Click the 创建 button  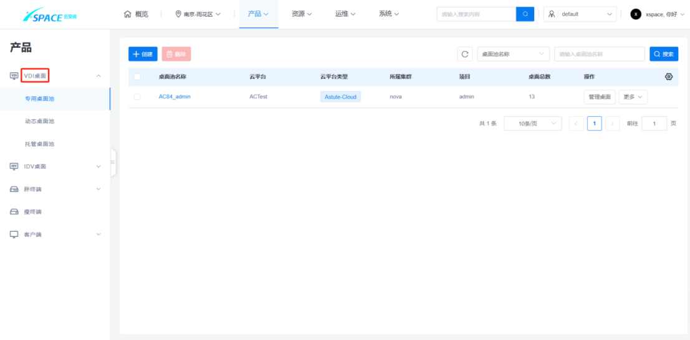tap(143, 54)
